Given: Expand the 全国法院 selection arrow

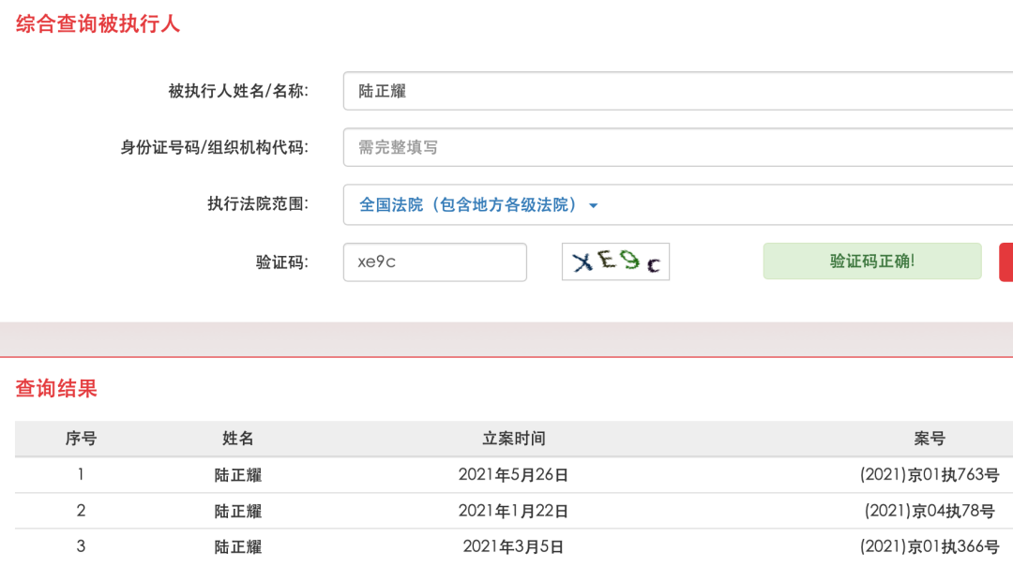Looking at the screenshot, I should [593, 204].
